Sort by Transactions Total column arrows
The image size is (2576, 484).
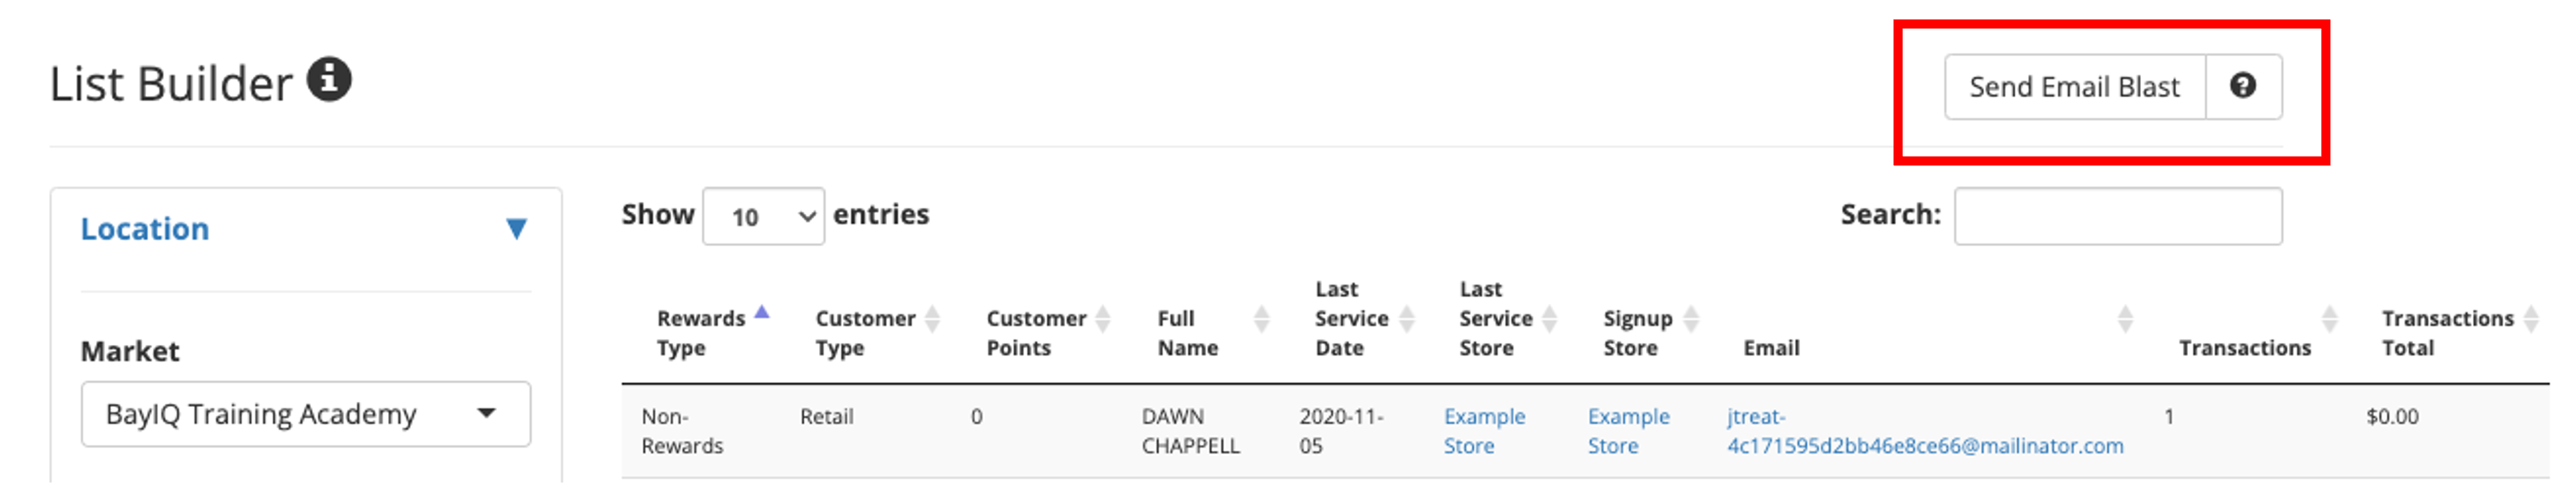(2532, 319)
